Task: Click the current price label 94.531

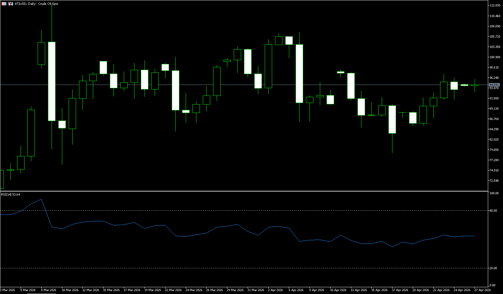Action: coord(494,85)
